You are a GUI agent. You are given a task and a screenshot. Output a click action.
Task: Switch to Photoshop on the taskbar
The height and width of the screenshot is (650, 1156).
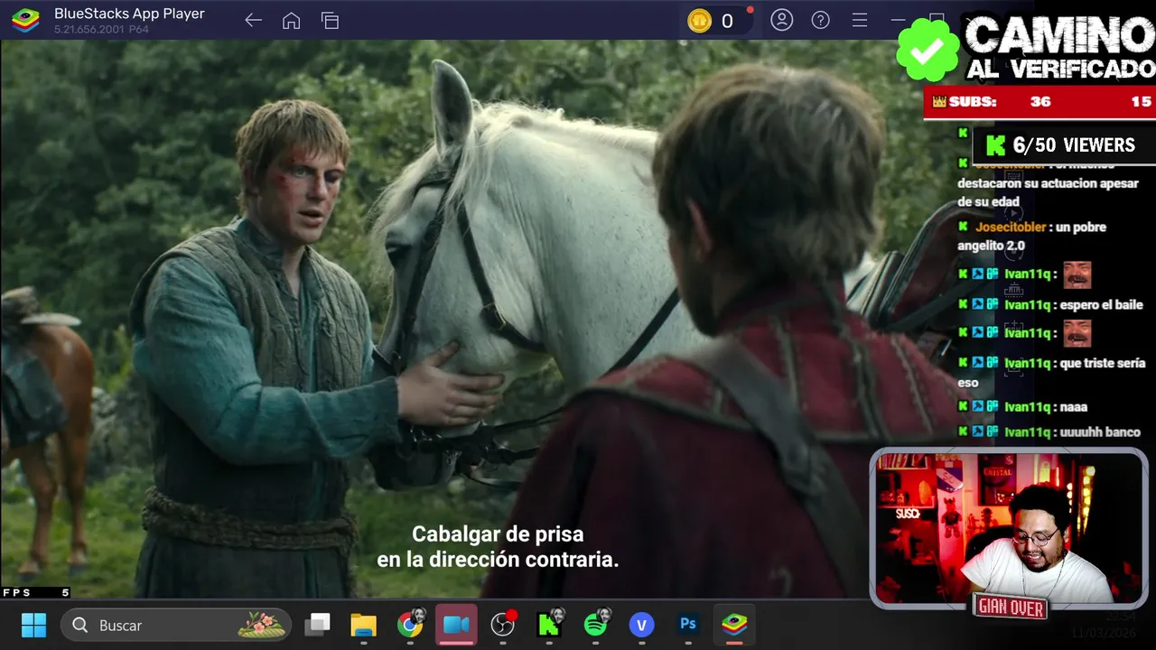tap(688, 624)
